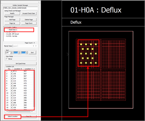Open dropdown in location row 6
The height and width of the screenshot is (121, 145).
[11, 83]
